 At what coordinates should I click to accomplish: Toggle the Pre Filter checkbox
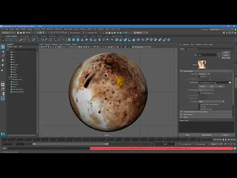tap(199, 76)
